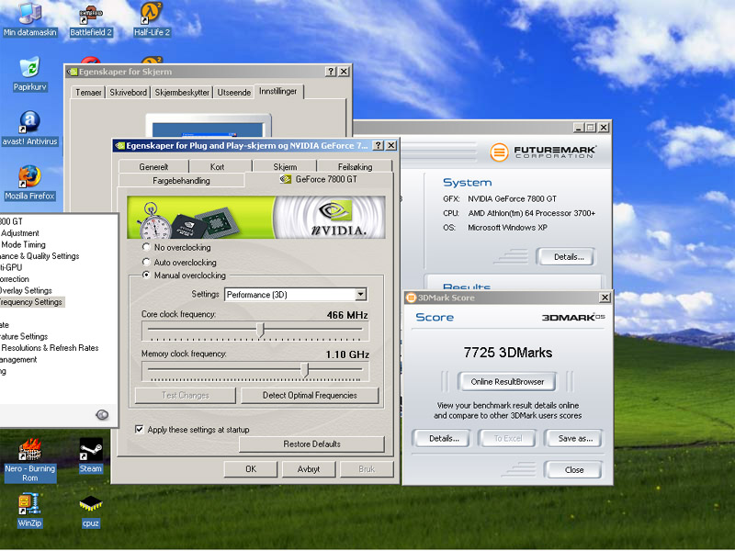This screenshot has width=735, height=551.
Task: Select Manual overclocking radio button
Action: 146,275
